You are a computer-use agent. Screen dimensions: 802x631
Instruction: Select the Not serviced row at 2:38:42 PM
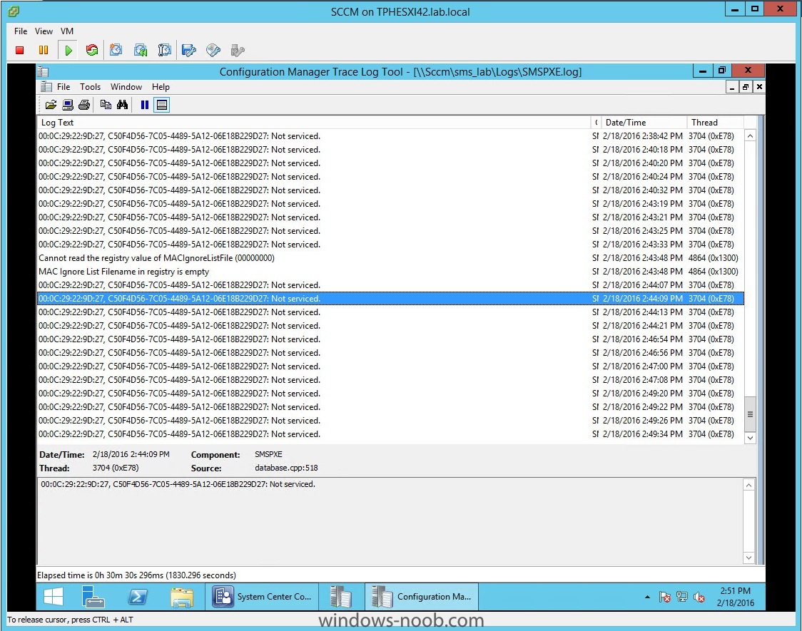coord(391,136)
